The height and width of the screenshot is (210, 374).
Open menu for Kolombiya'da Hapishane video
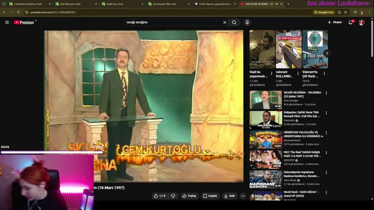point(326,173)
